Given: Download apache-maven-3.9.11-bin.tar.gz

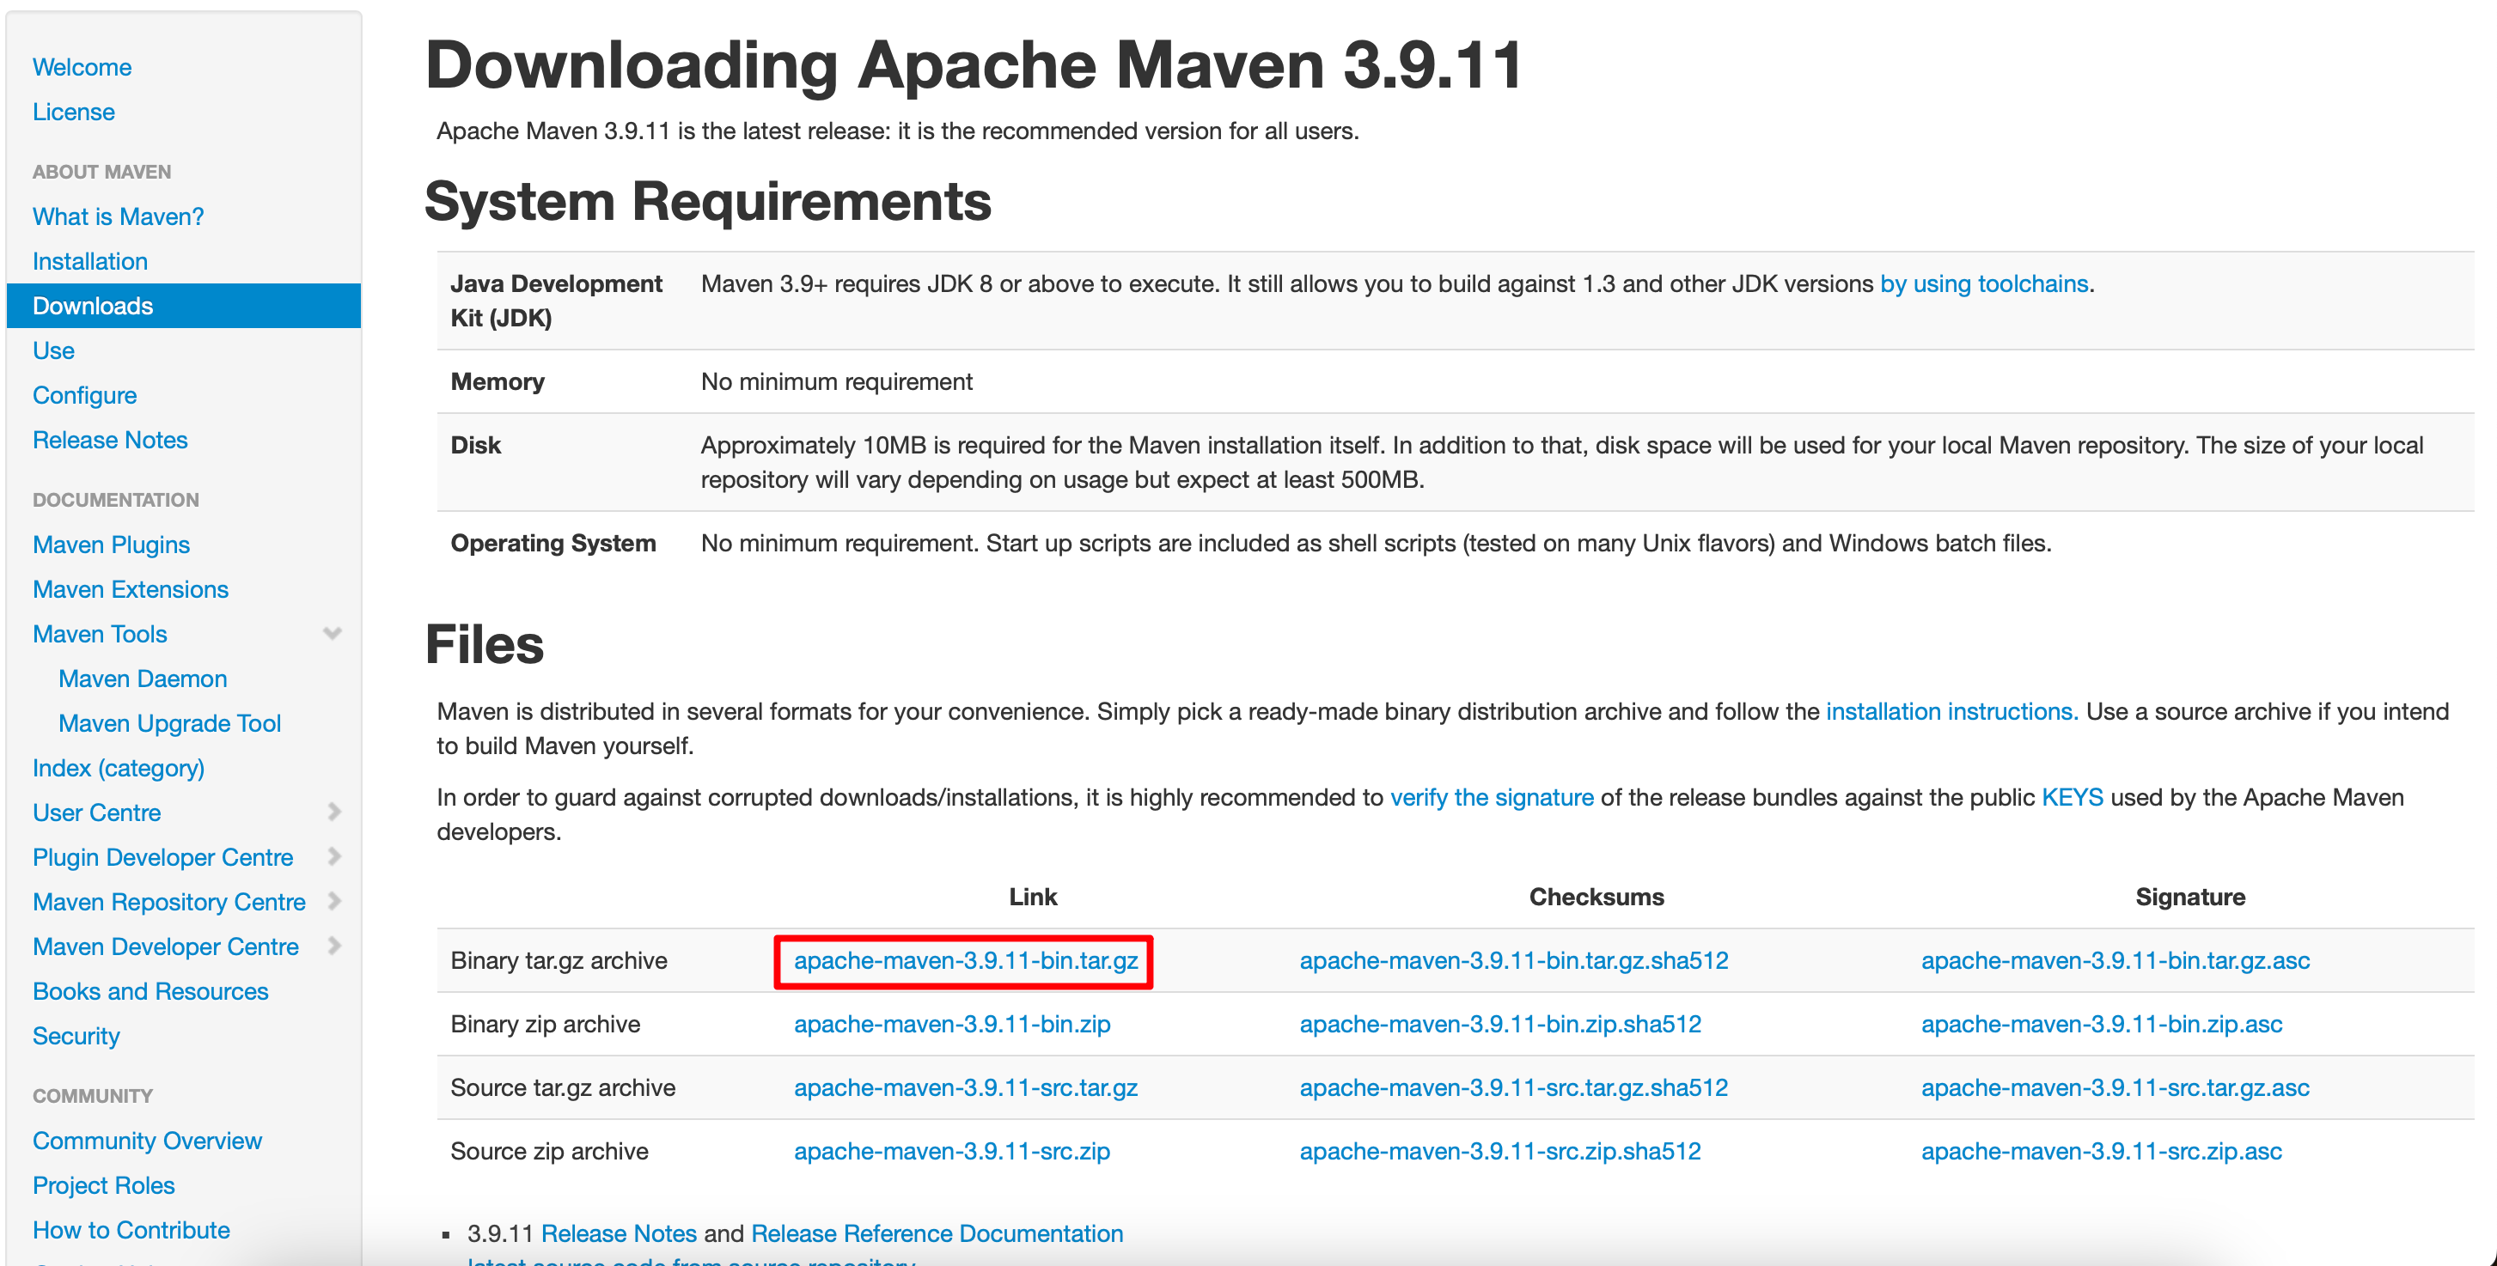Looking at the screenshot, I should pos(966,961).
